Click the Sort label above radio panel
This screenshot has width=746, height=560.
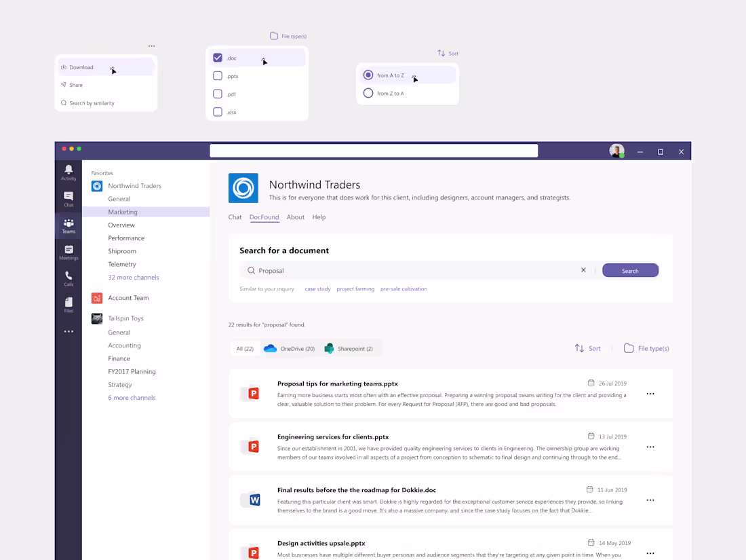click(x=448, y=54)
